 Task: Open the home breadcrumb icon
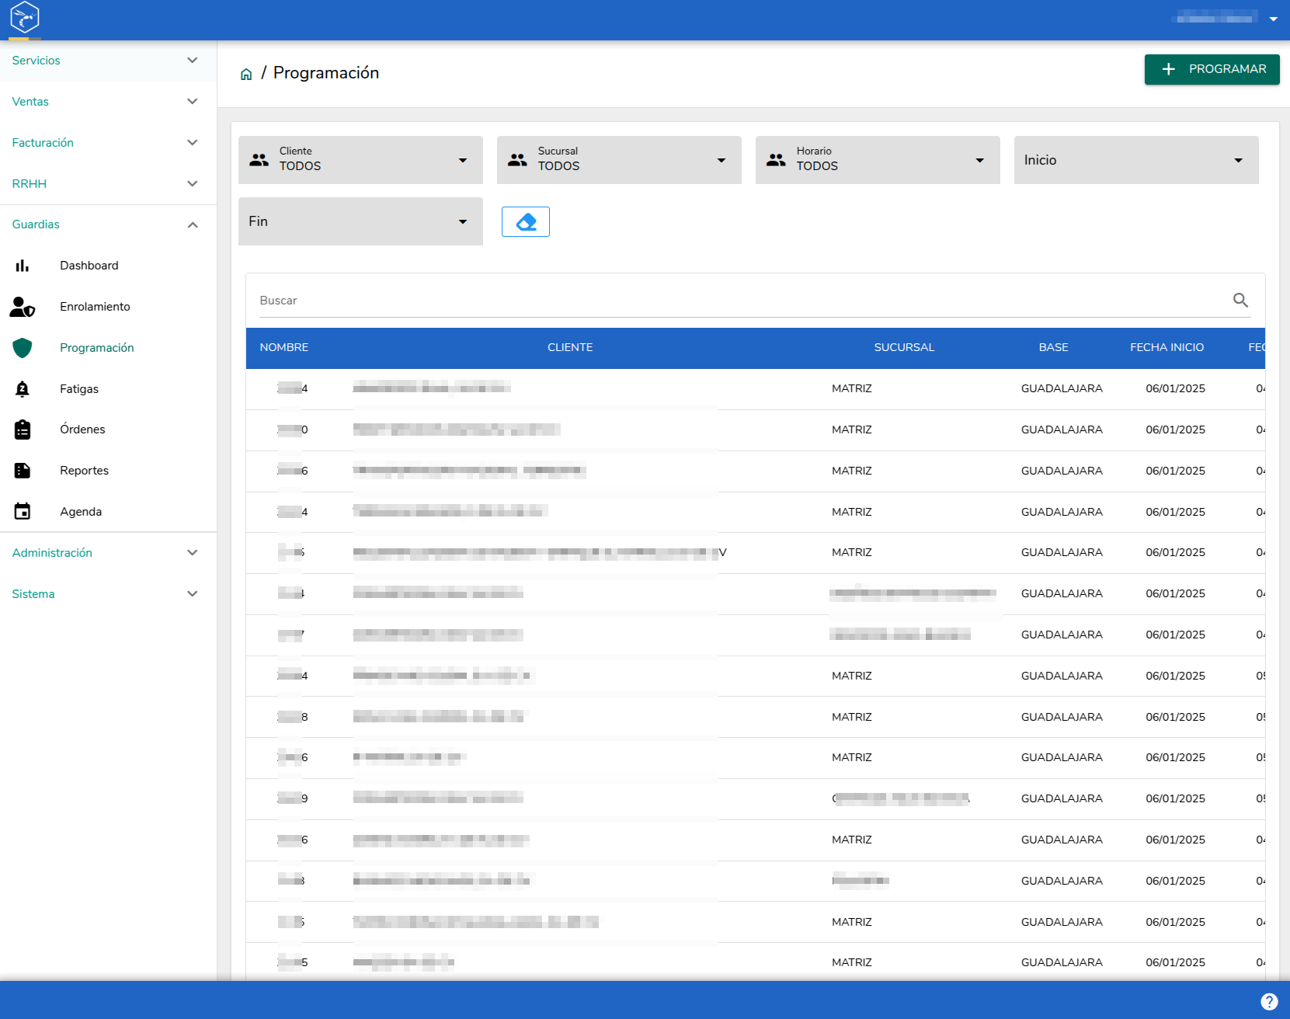(246, 74)
